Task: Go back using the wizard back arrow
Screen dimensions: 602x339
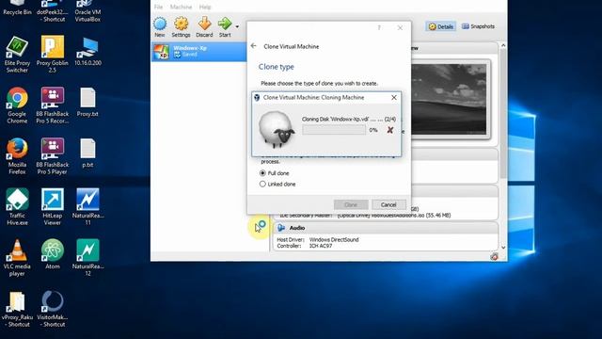Action: (x=253, y=46)
